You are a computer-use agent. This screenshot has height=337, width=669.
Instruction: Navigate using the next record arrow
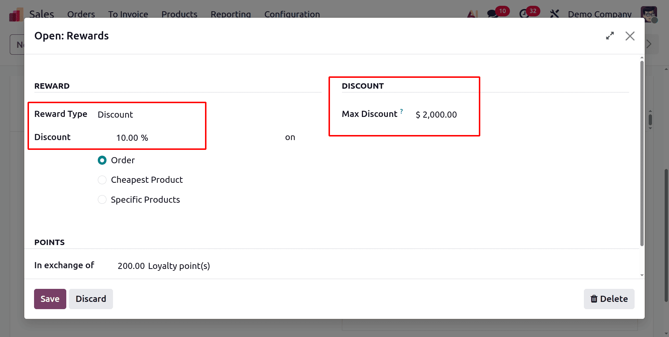pos(649,44)
